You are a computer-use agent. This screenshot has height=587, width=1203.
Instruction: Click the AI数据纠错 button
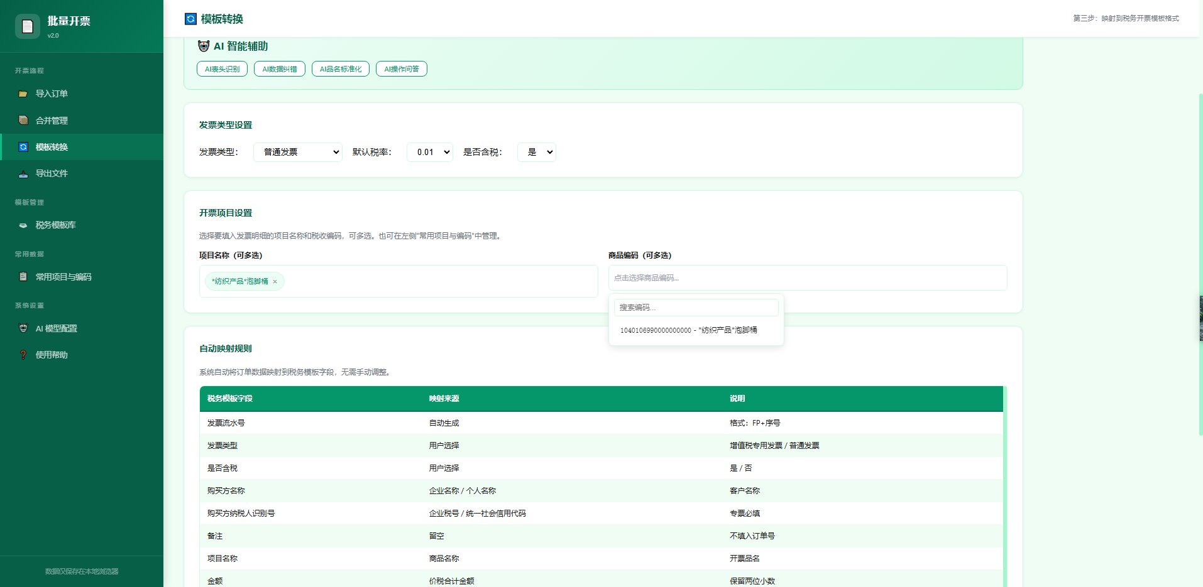point(280,69)
